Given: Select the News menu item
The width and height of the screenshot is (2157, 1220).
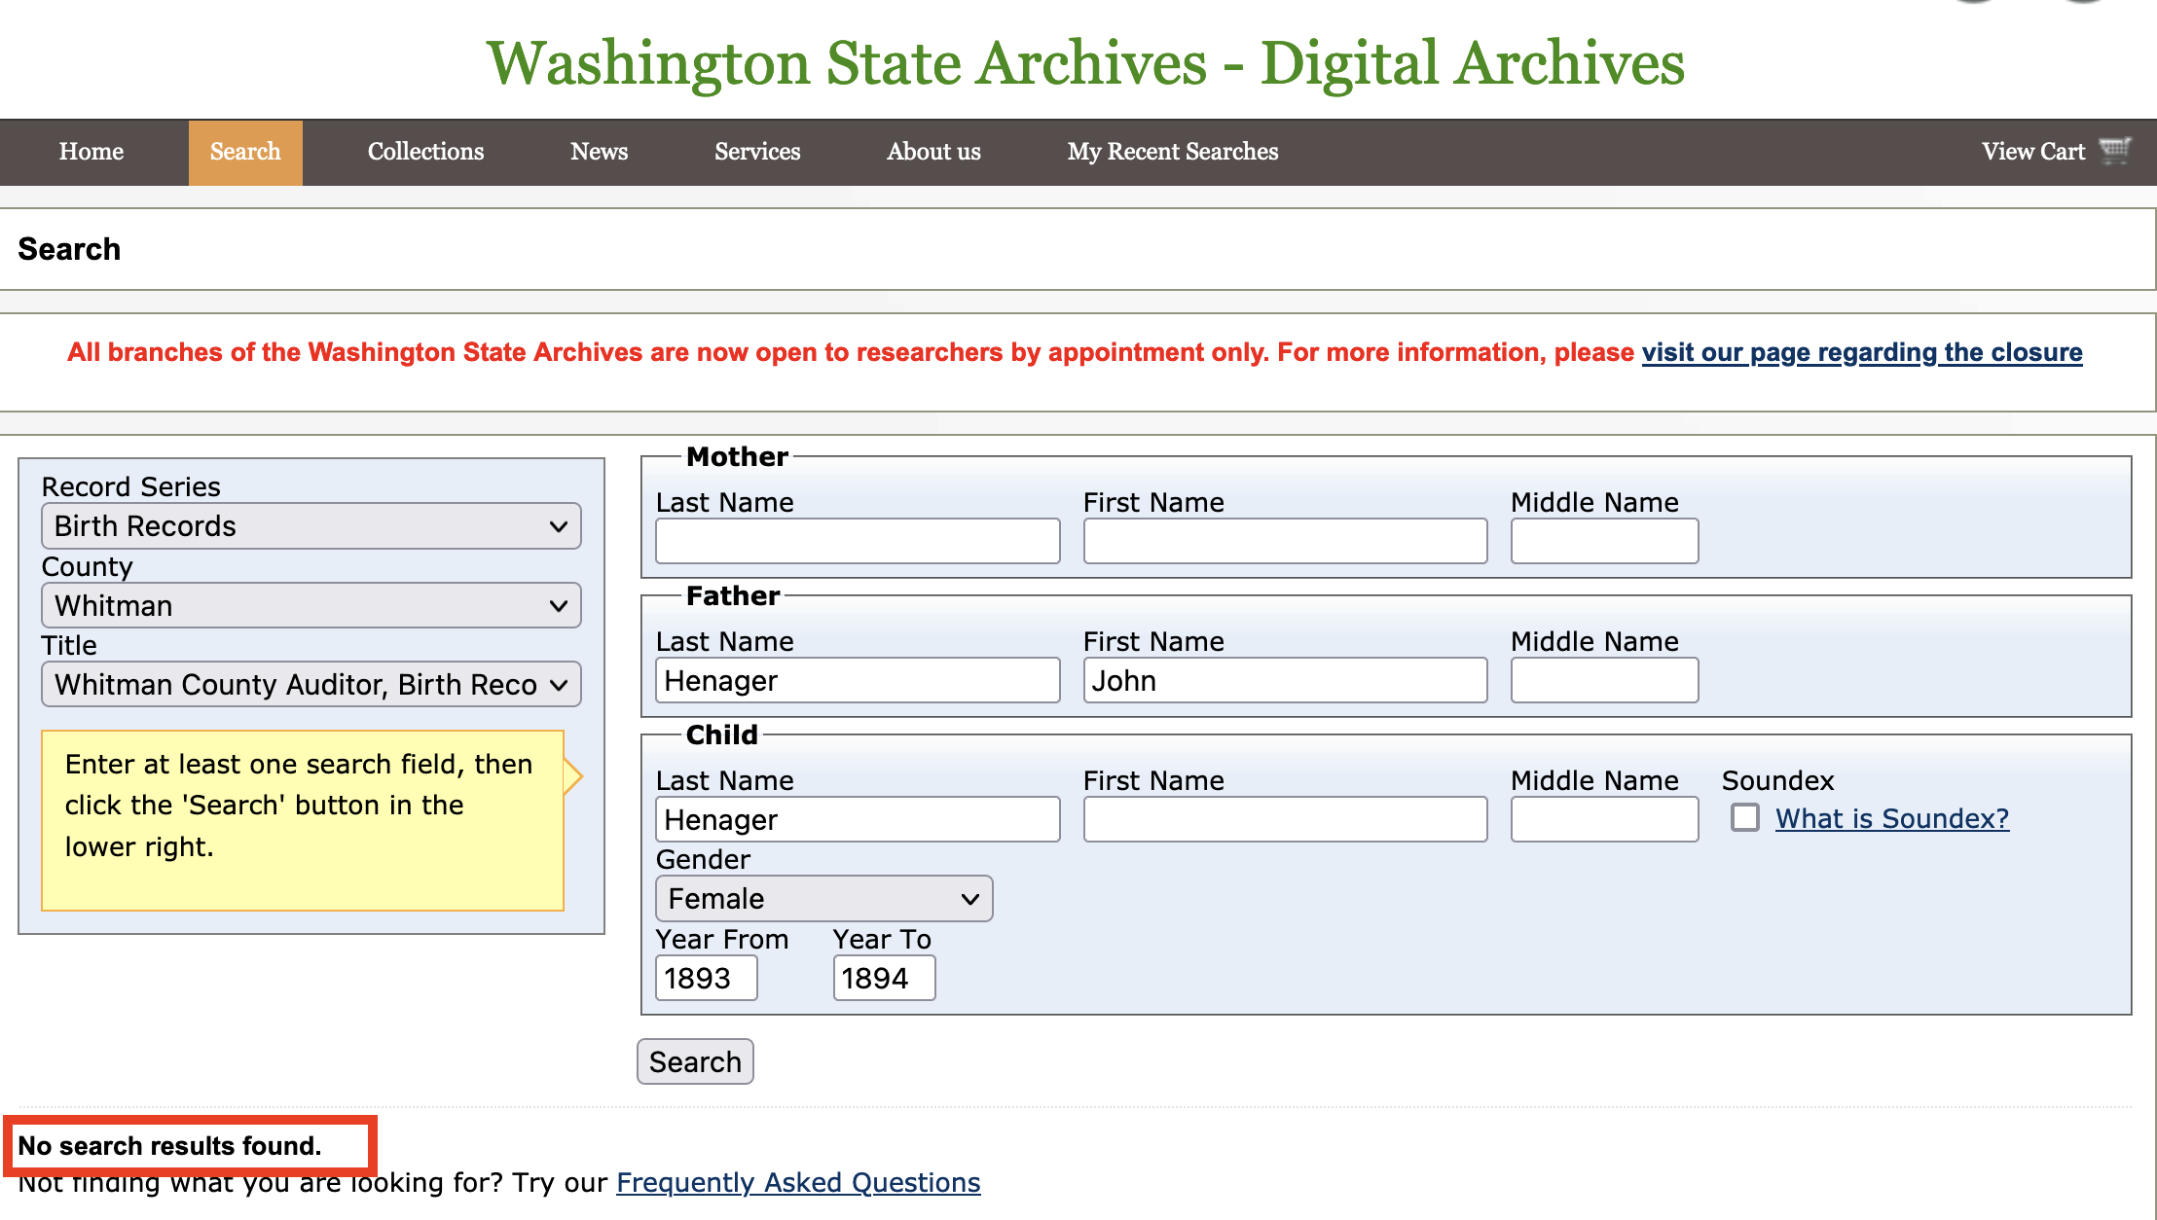Looking at the screenshot, I should (599, 152).
